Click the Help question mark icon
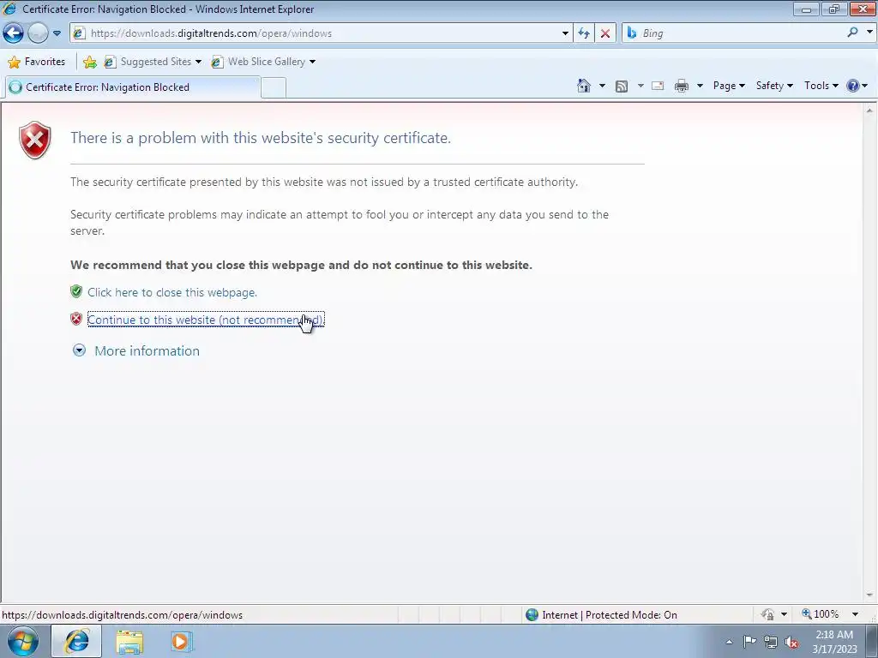878x658 pixels. 853,86
